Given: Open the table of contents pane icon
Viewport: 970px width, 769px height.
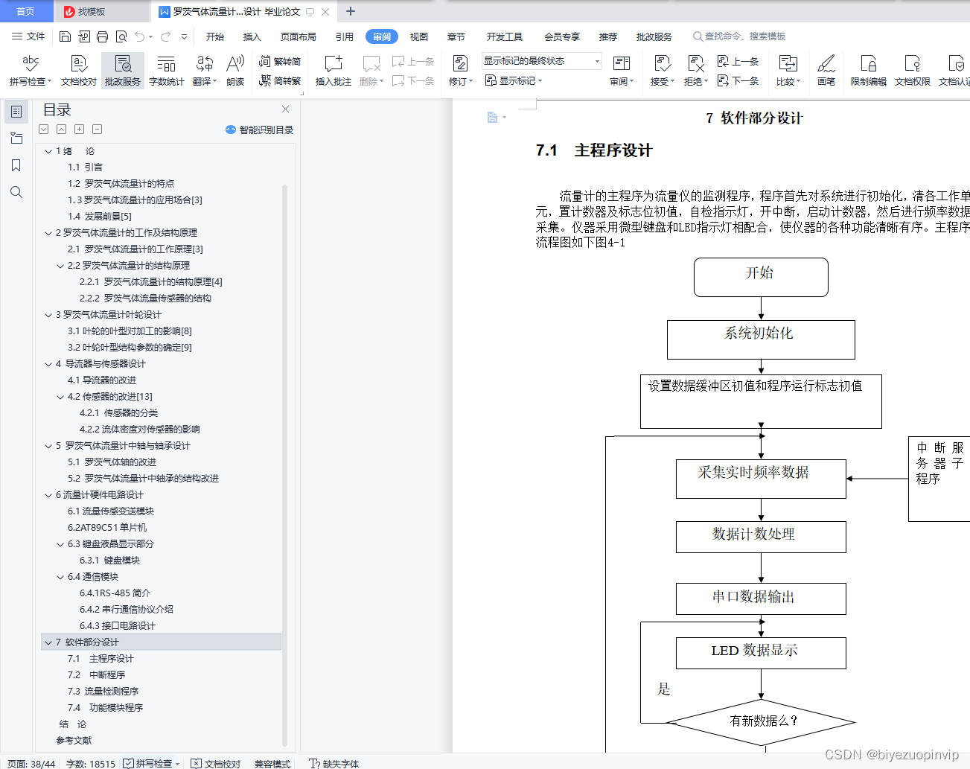Looking at the screenshot, I should point(16,112).
